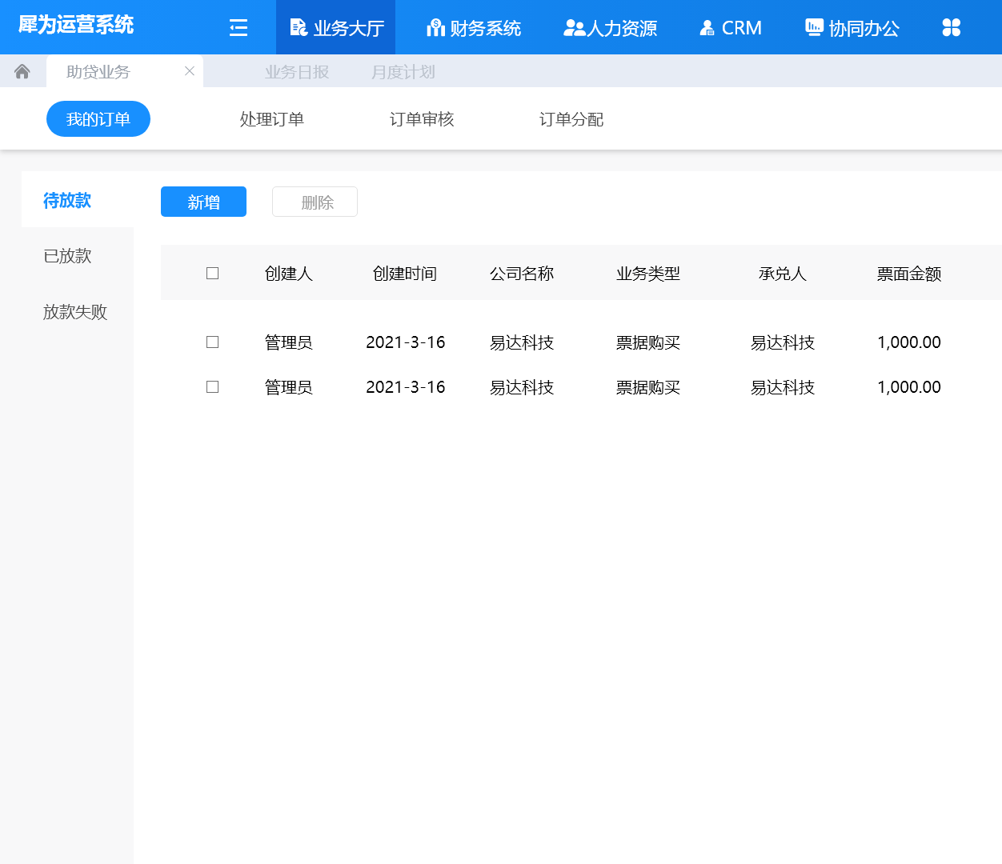Open the 协同办公 collaboration module icon
Image resolution: width=1002 pixels, height=864 pixels.
coord(814,26)
